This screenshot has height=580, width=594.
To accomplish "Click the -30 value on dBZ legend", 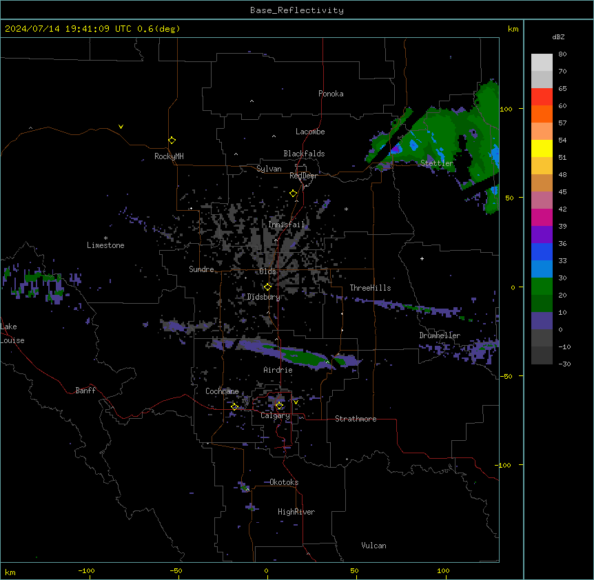I will coord(564,364).
